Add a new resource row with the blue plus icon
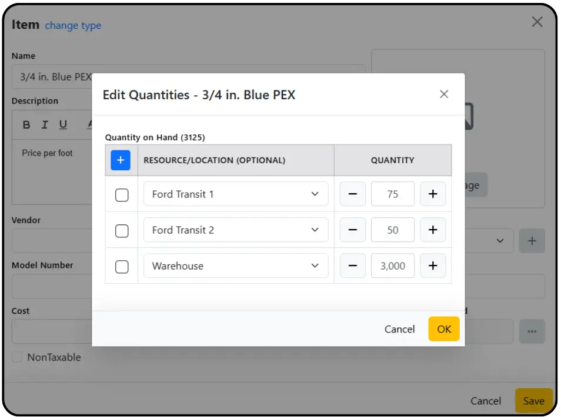Image resolution: width=561 pixels, height=420 pixels. click(121, 160)
